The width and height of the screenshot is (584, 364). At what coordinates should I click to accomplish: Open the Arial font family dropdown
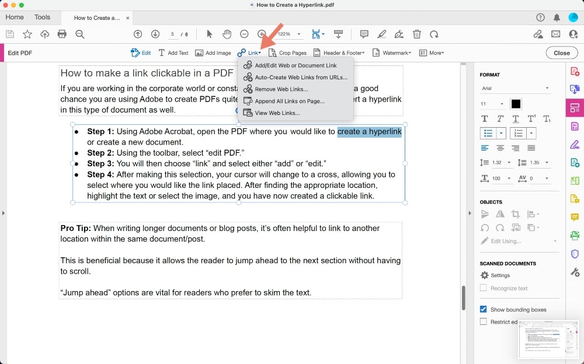[x=516, y=88]
